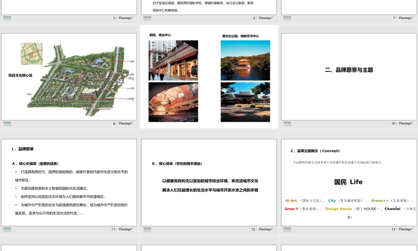
Task: Click the Design House link text
Action: coord(339,209)
